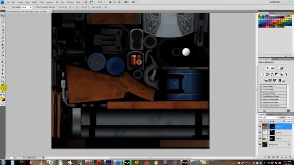Click the Invert adjustment icon
This screenshot has height=165, width=294.
[x=266, y=81]
